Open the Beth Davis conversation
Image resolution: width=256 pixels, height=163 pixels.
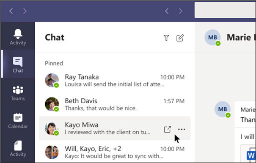pos(115,105)
